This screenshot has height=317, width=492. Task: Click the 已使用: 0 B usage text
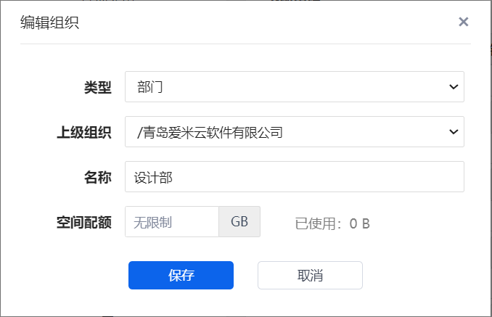tap(332, 224)
